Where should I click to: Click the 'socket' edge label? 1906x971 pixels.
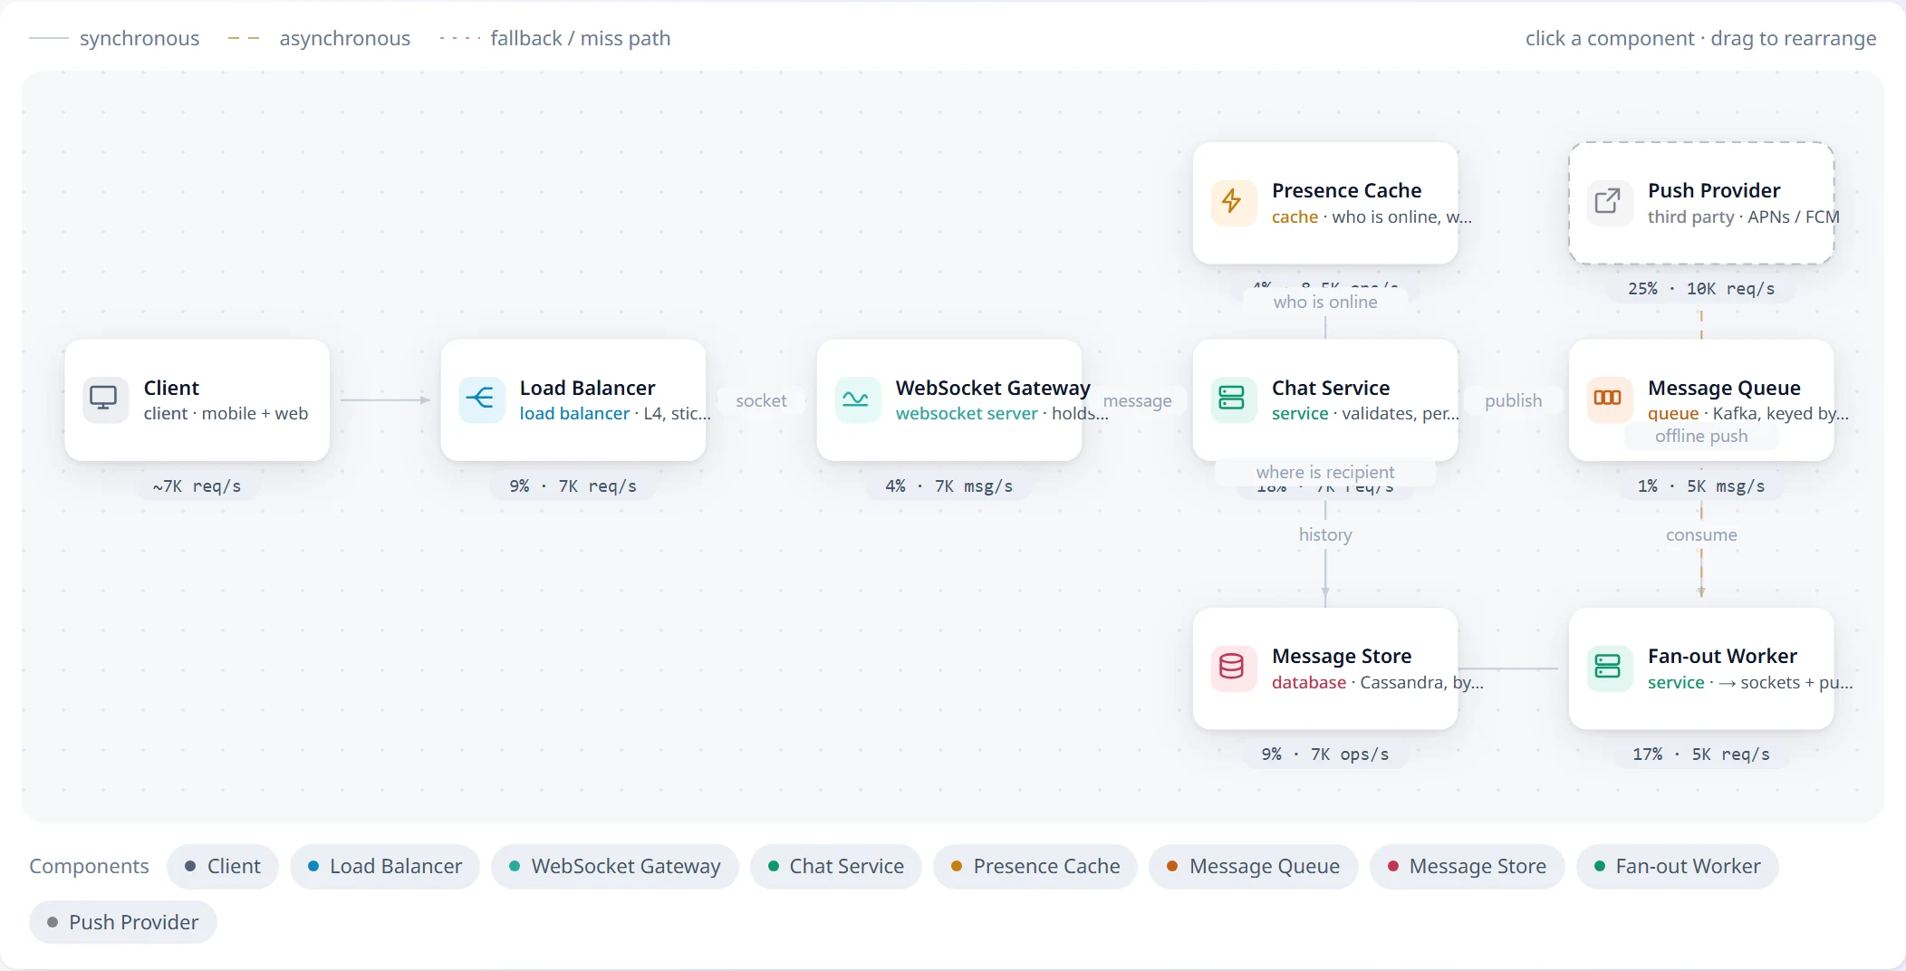[x=761, y=400]
